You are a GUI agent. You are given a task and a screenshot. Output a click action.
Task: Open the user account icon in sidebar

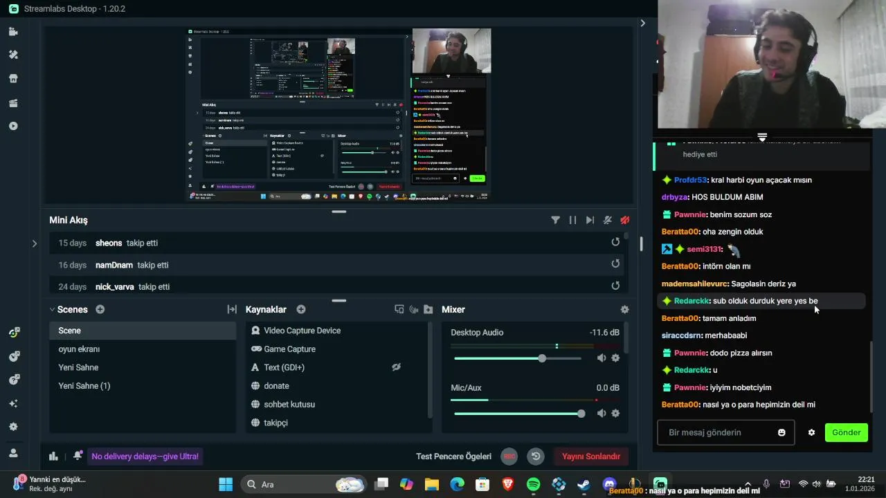pos(13,453)
